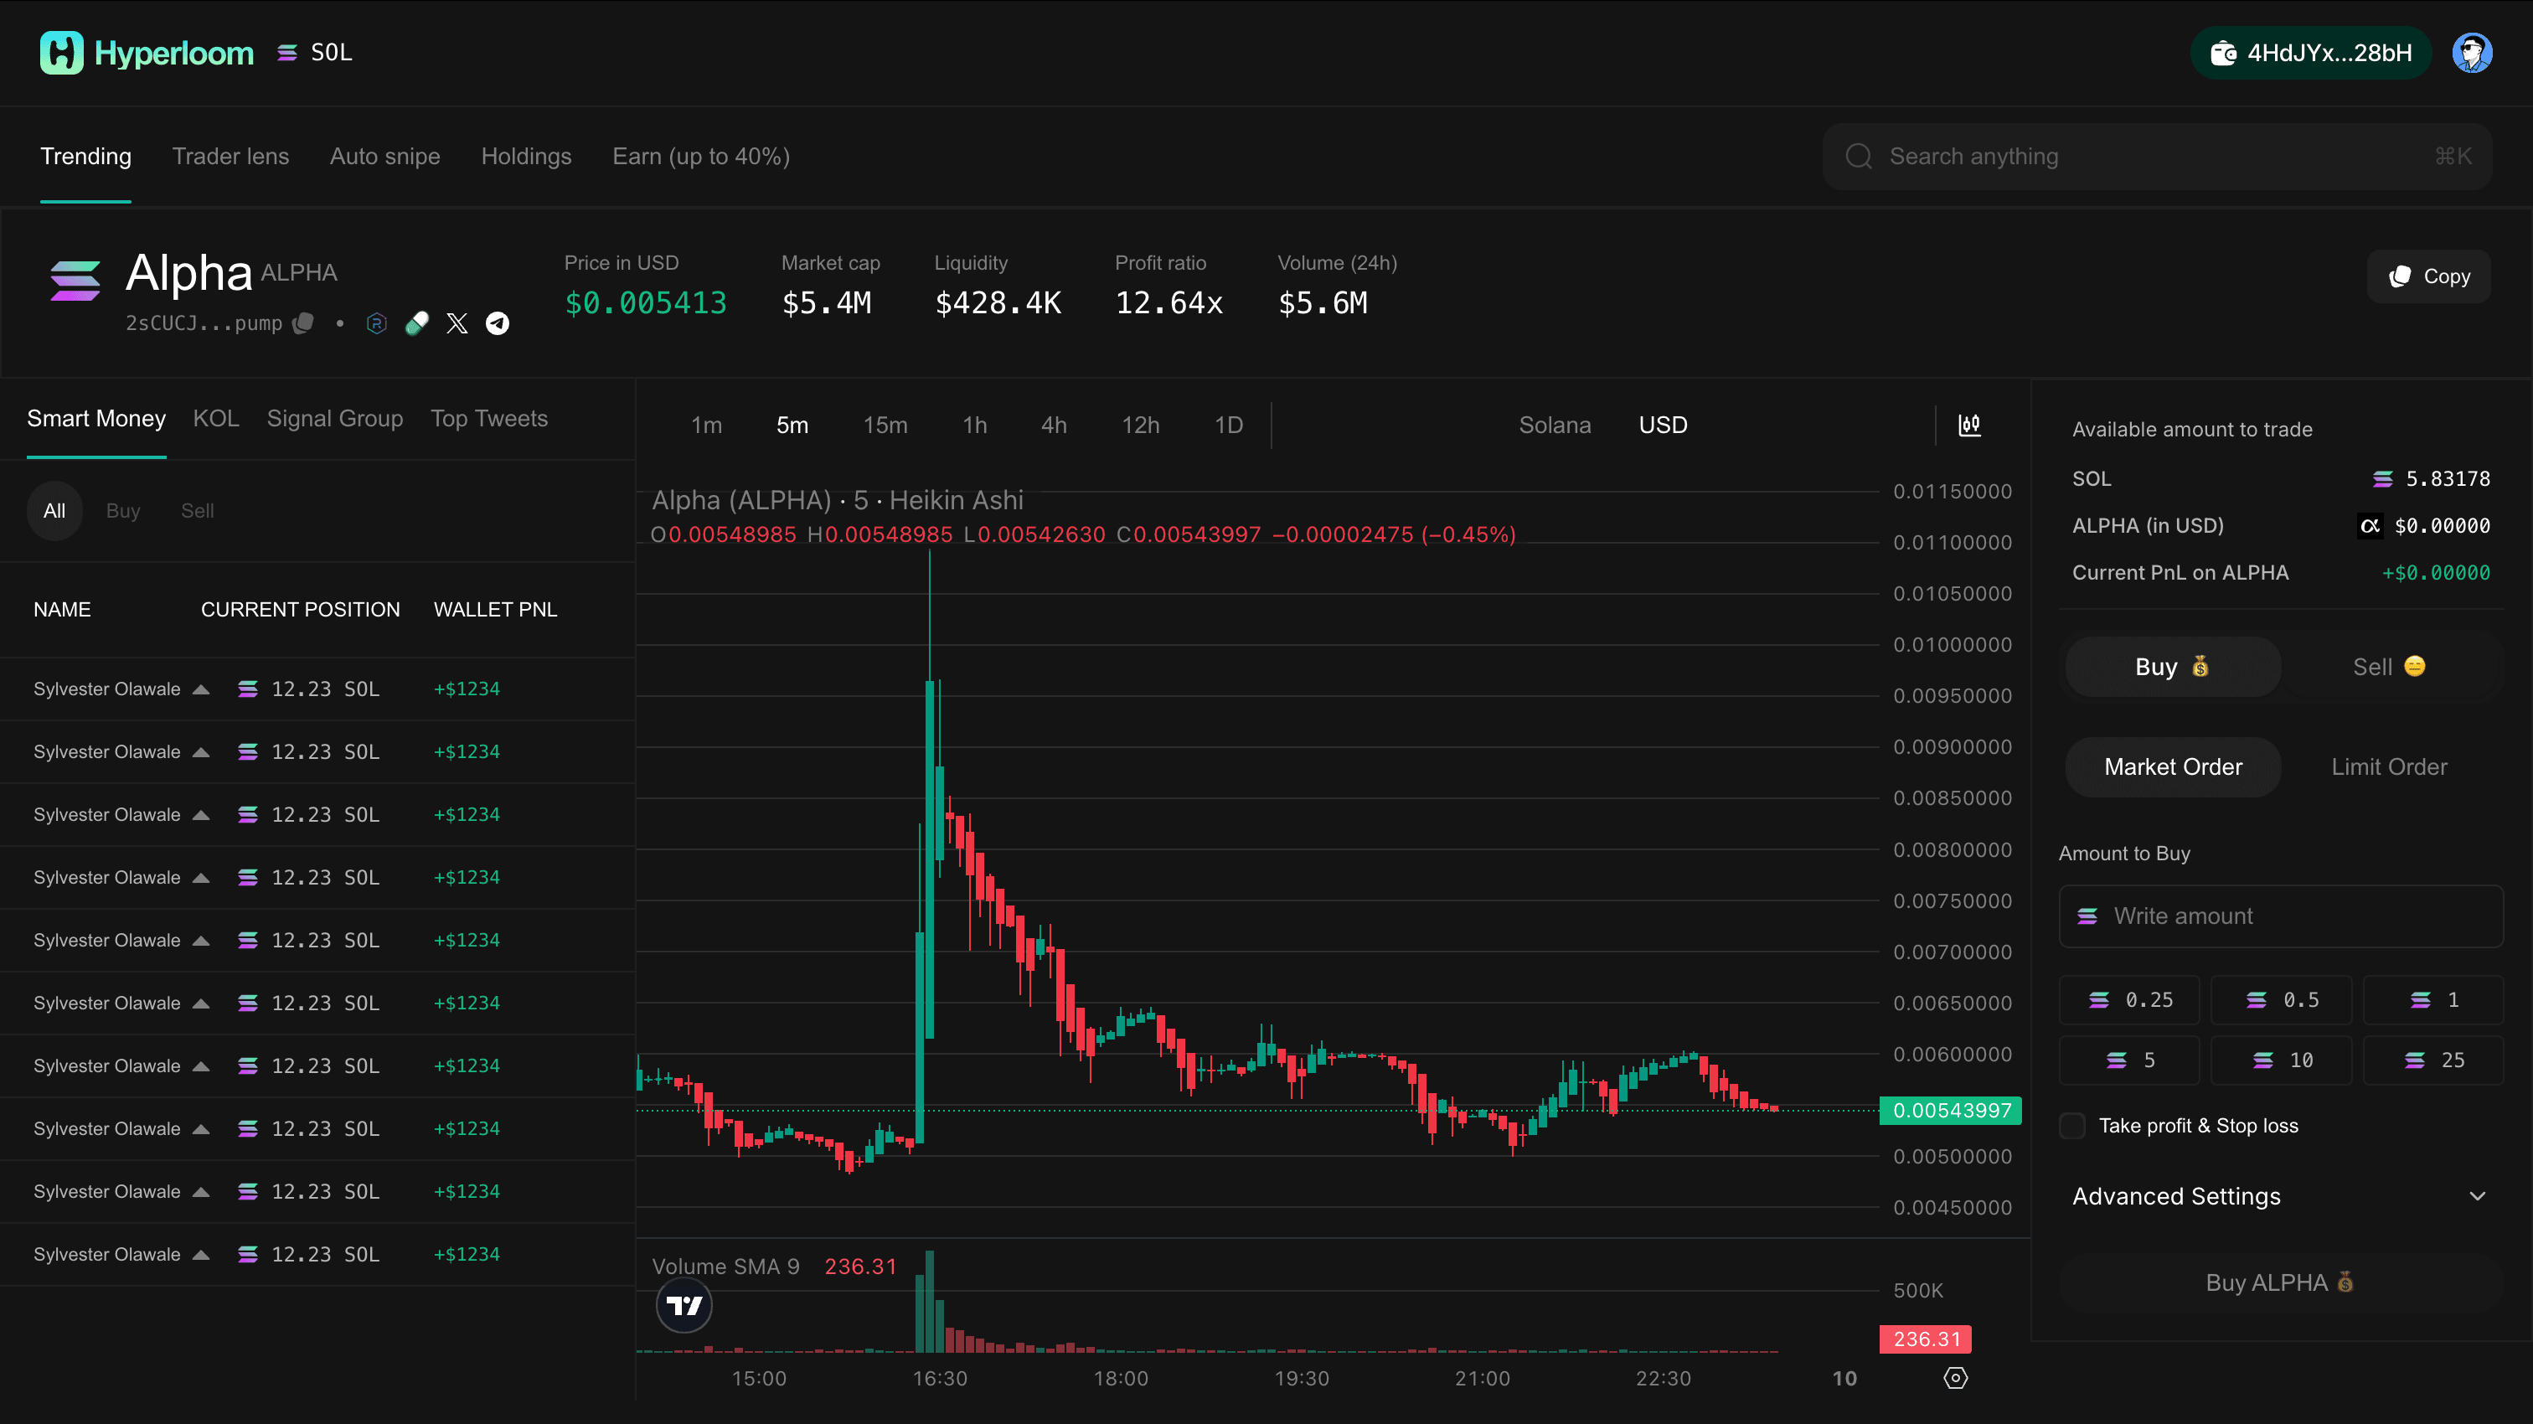Pick the 10 SOL preset amount

(2281, 1060)
